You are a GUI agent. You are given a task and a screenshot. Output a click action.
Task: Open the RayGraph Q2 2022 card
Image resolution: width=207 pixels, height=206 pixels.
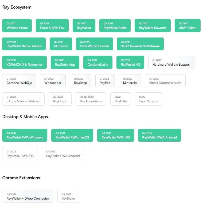point(60,99)
